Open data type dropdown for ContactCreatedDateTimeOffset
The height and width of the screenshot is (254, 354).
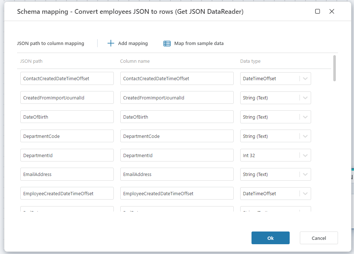point(305,79)
